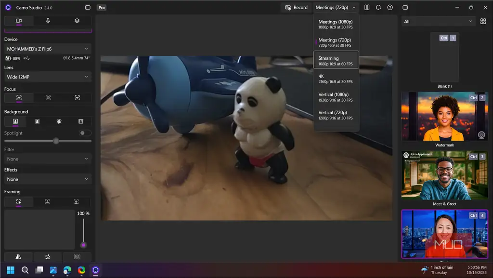The image size is (493, 278).
Task: Rotate the video orientation icon
Action: point(48,257)
